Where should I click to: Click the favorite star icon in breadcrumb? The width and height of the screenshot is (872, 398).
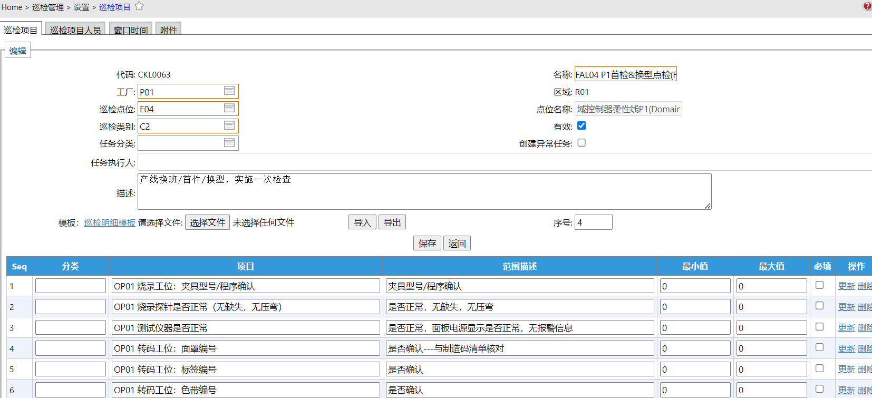coord(139,6)
